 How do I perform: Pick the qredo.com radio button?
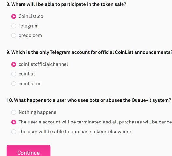[14, 35]
